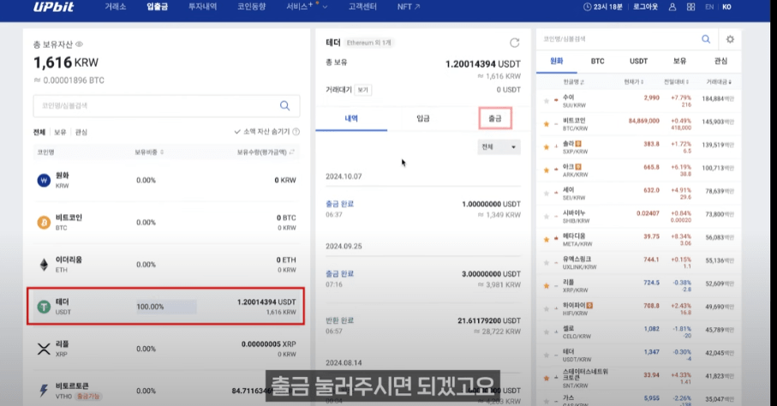Select the 전체 asset filter
Image resolution: width=777 pixels, height=406 pixels.
pyautogui.click(x=39, y=133)
